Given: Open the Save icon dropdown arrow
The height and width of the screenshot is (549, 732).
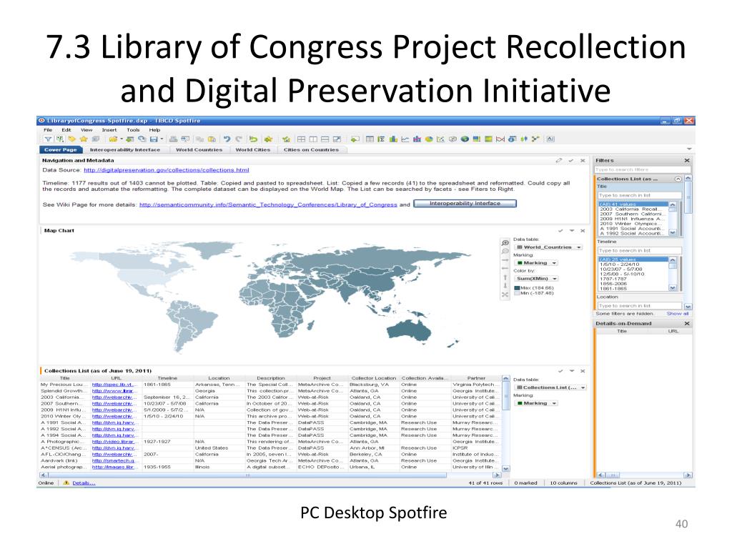Looking at the screenshot, I should pyautogui.click(x=162, y=139).
